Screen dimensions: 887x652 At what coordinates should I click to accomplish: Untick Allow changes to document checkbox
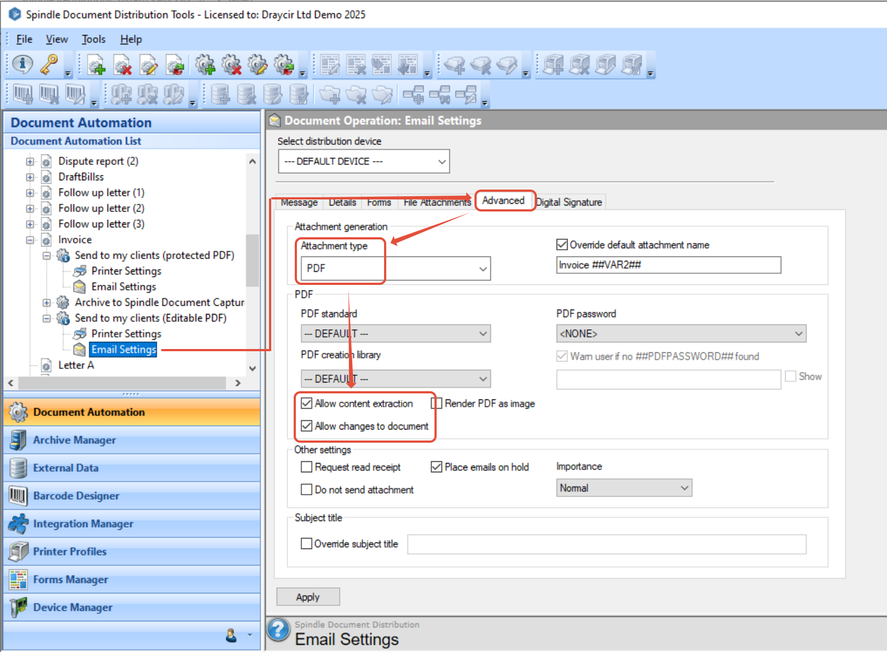306,426
